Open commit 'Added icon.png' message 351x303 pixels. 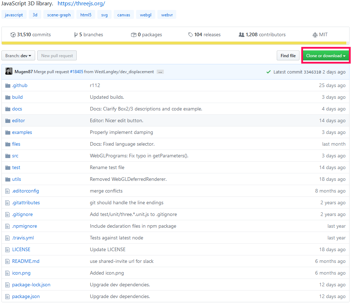point(107,273)
